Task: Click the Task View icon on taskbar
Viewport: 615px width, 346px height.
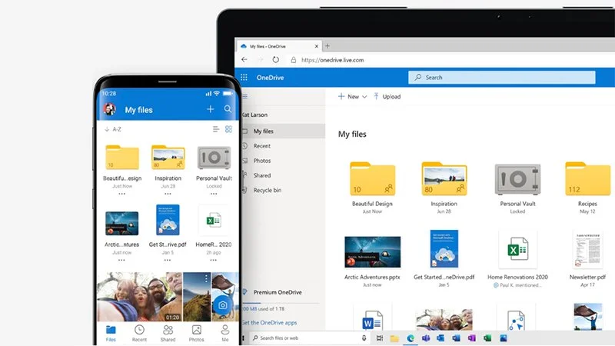Action: (379, 338)
